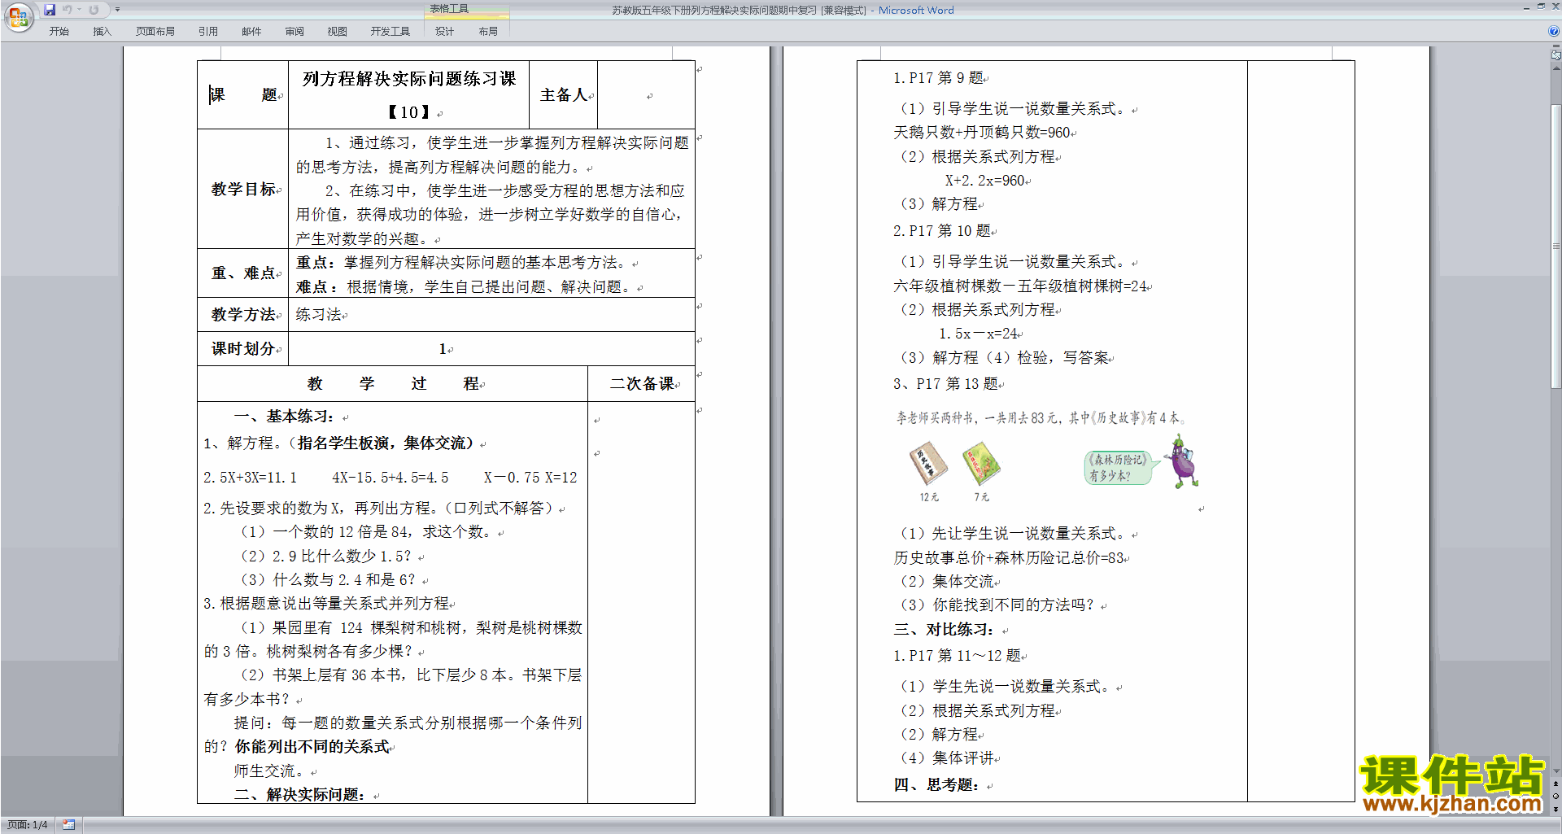Switch to the 插入 ribbon tab

pyautogui.click(x=102, y=31)
